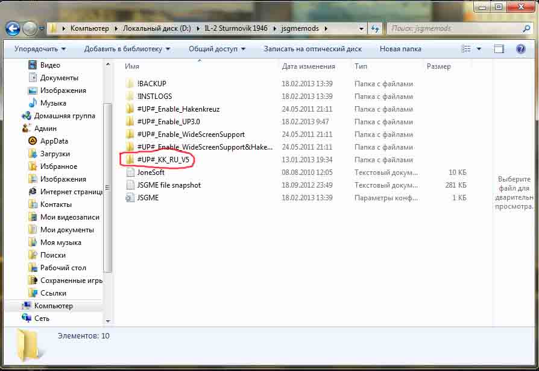Select Компьютер in the address breadcrumb
The image size is (539, 371).
[x=89, y=28]
